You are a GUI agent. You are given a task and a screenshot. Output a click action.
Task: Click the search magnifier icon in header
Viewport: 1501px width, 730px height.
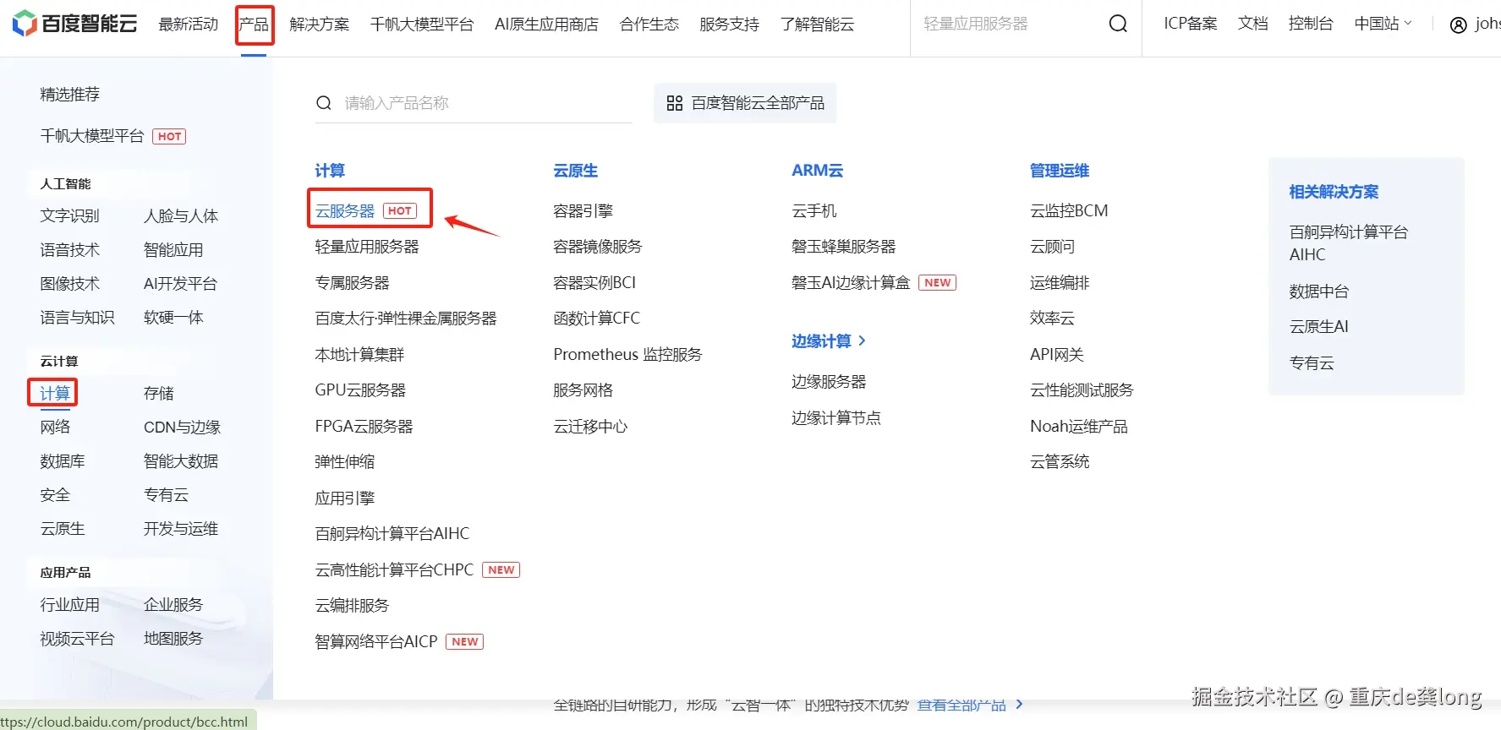pos(1118,24)
